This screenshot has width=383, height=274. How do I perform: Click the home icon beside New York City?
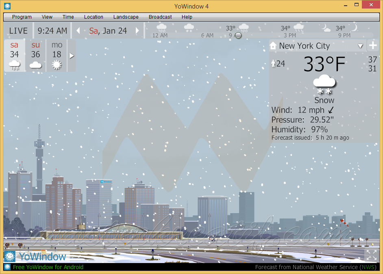point(273,45)
